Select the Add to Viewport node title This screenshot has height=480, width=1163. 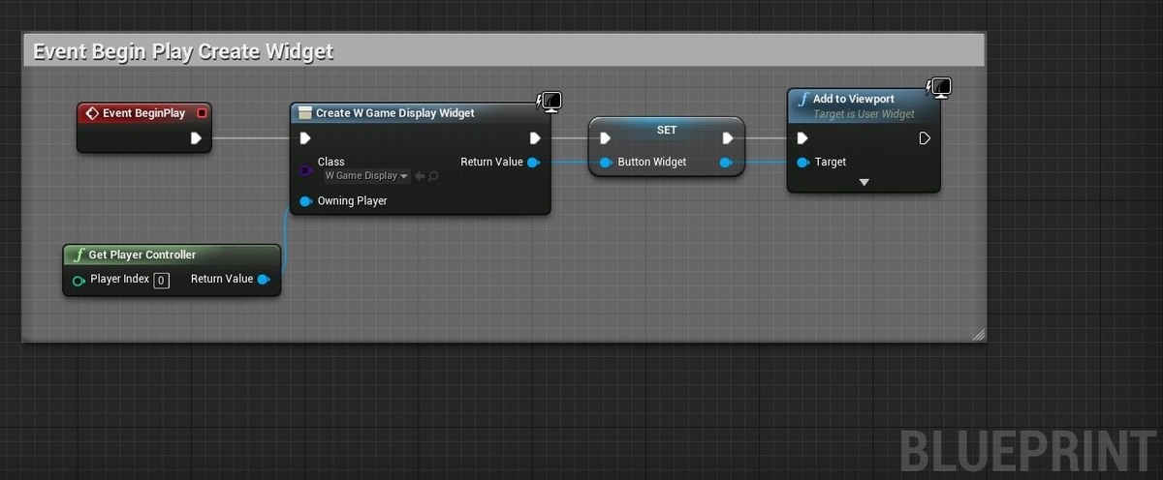[x=854, y=99]
